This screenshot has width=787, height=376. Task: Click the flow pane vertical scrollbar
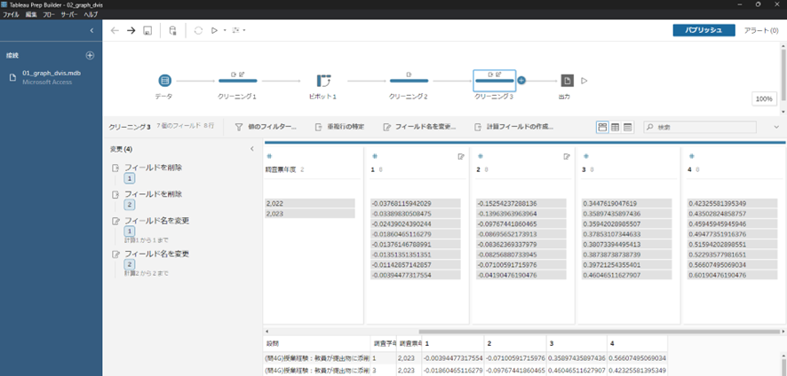click(783, 75)
